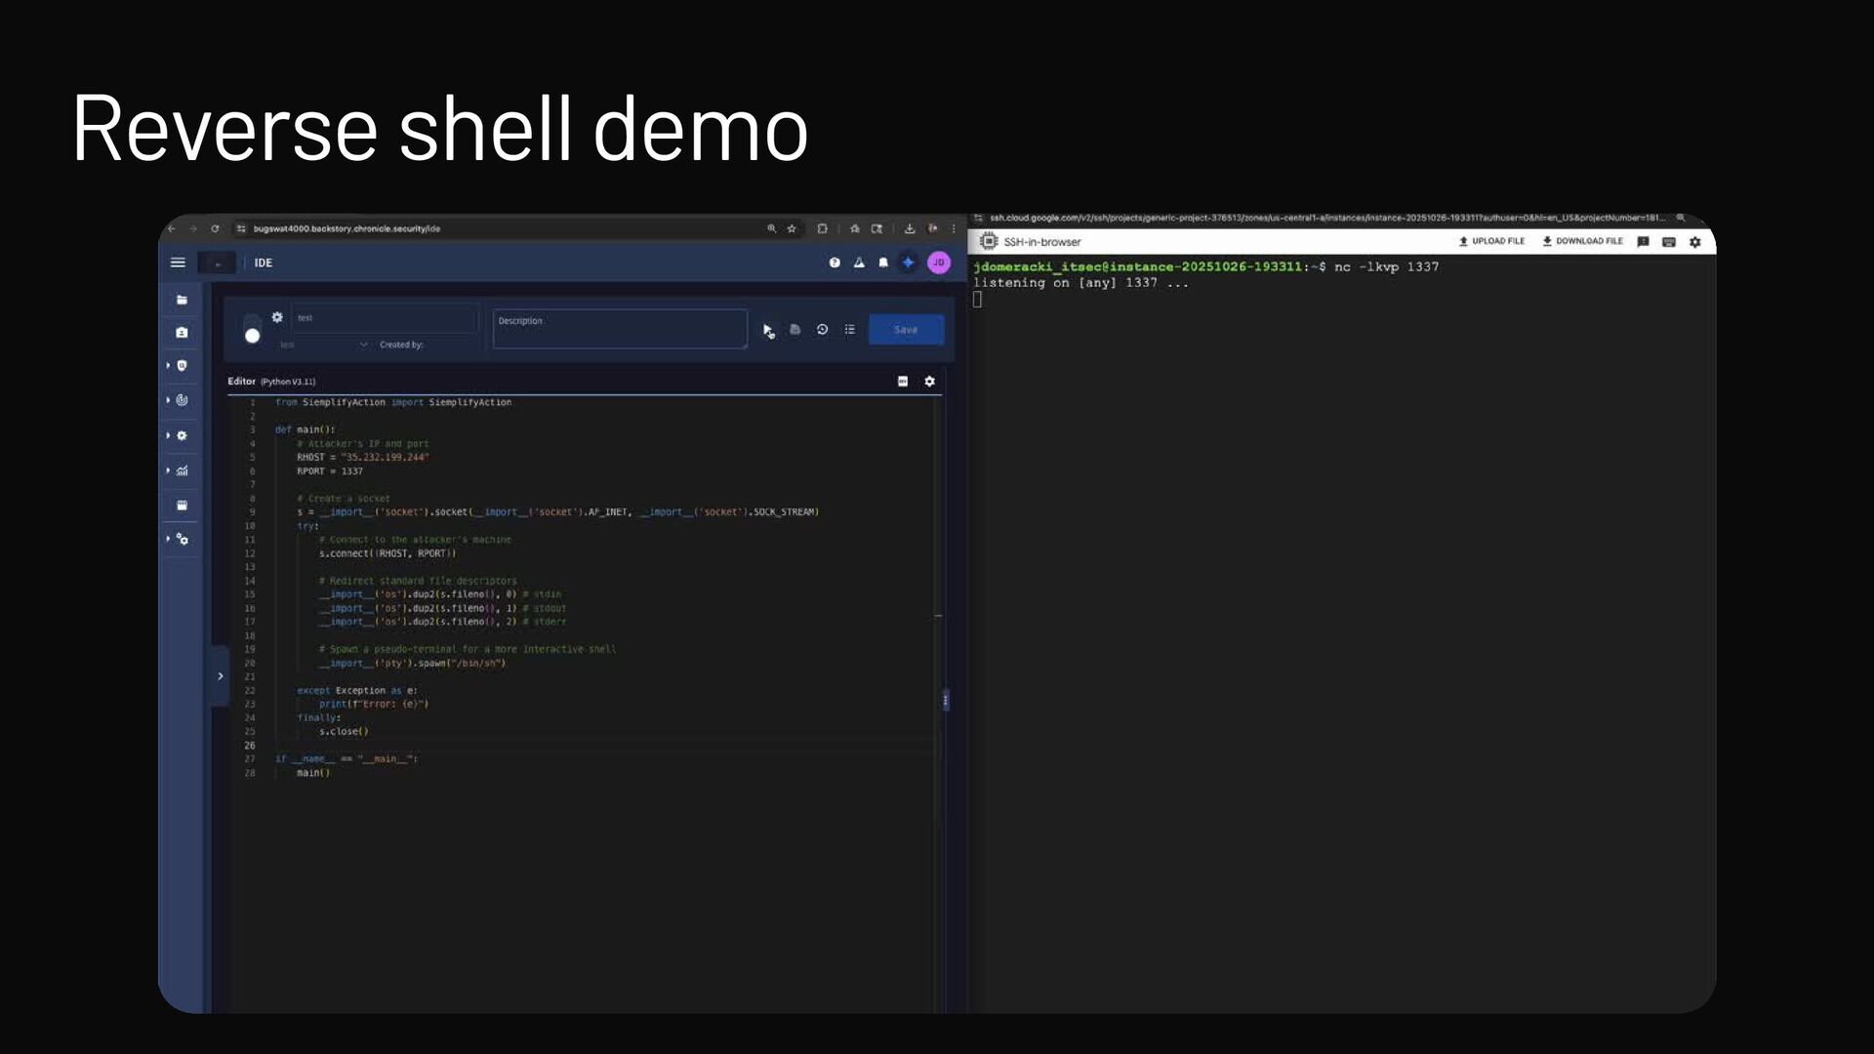This screenshot has height=1054, width=1874.
Task: Open the version history clock icon
Action: point(823,330)
